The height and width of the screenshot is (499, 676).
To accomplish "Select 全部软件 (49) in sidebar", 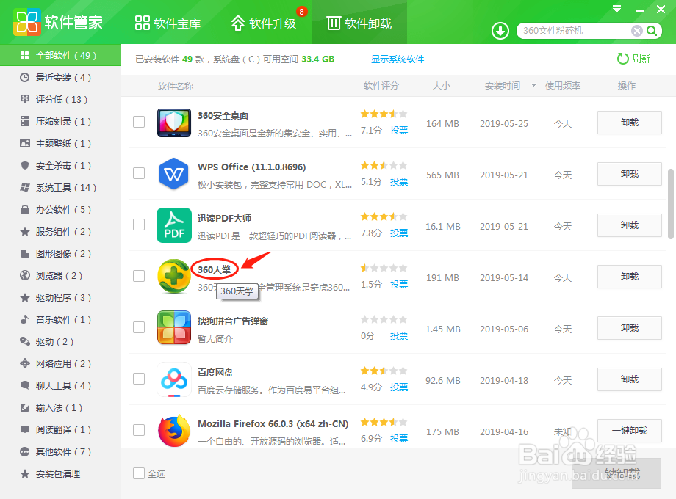I will [x=60, y=55].
